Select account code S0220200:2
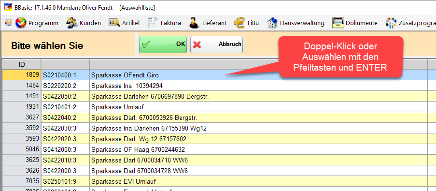This screenshot has width=436, height=191. 65,86
